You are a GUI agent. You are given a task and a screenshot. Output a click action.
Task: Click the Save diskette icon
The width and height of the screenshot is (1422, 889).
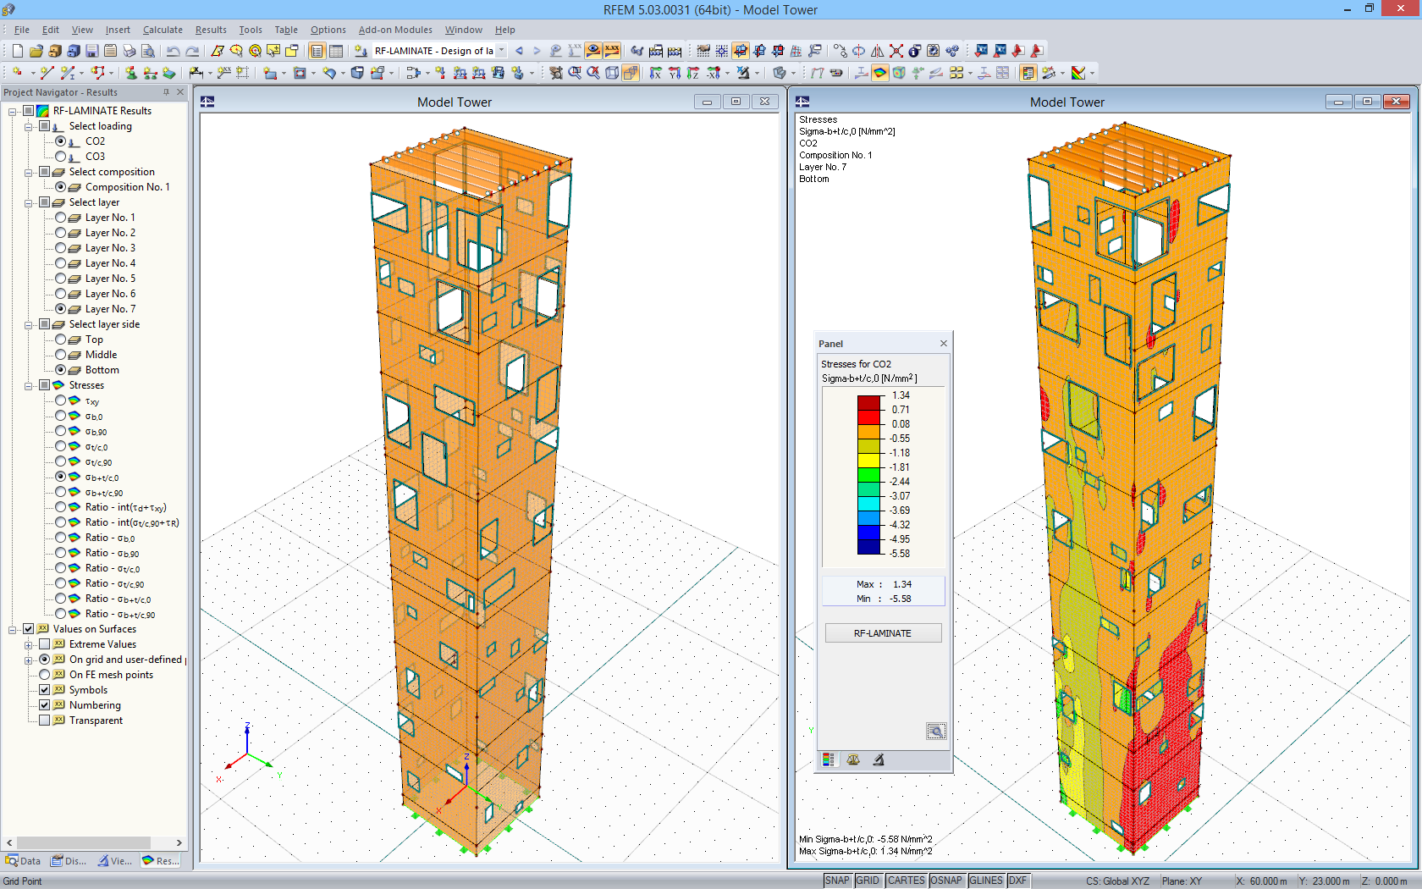(91, 51)
